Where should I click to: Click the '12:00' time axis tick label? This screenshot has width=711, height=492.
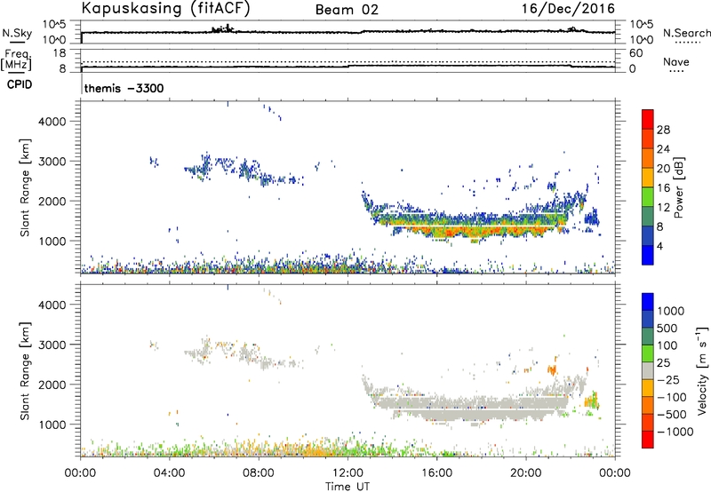tap(348, 473)
